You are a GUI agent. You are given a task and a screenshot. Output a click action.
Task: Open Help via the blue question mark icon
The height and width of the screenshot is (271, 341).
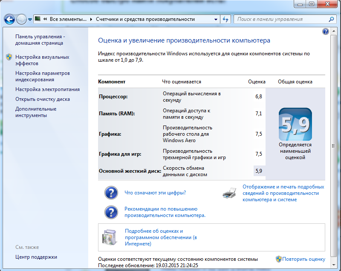pyautogui.click(x=326, y=31)
